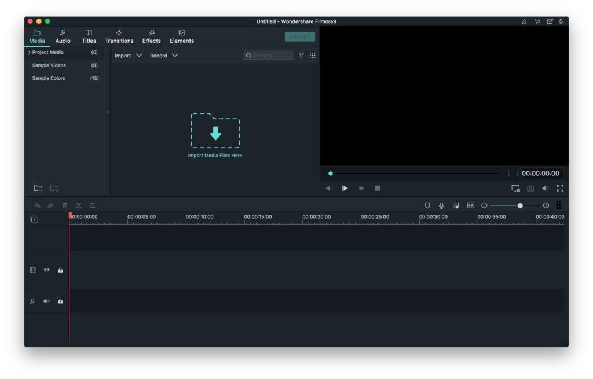Mute the audio track speaker icon
Screen dimensions: 593x379
pos(47,301)
